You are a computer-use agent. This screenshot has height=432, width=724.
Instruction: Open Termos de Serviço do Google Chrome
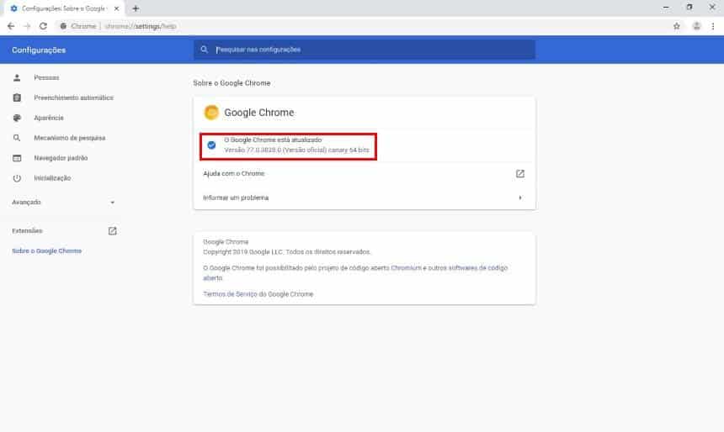click(x=258, y=294)
